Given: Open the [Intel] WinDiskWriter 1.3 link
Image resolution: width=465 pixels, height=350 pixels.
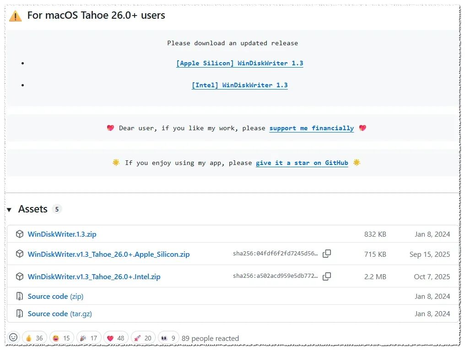Looking at the screenshot, I should point(240,85).
